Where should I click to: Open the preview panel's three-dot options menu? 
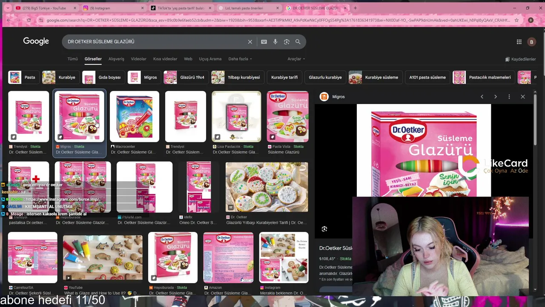pyautogui.click(x=509, y=97)
